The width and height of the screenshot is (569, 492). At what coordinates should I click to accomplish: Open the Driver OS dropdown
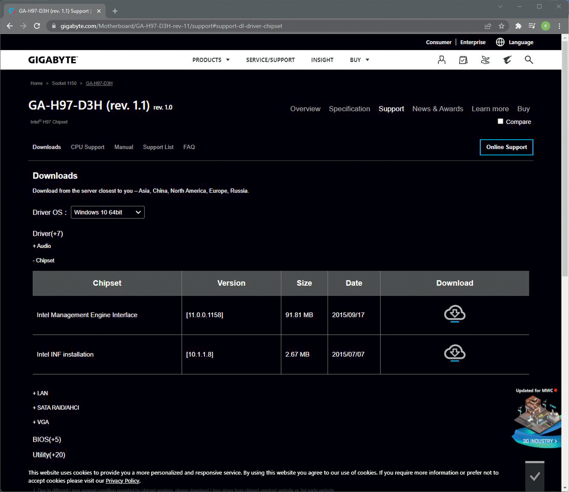pyautogui.click(x=108, y=212)
